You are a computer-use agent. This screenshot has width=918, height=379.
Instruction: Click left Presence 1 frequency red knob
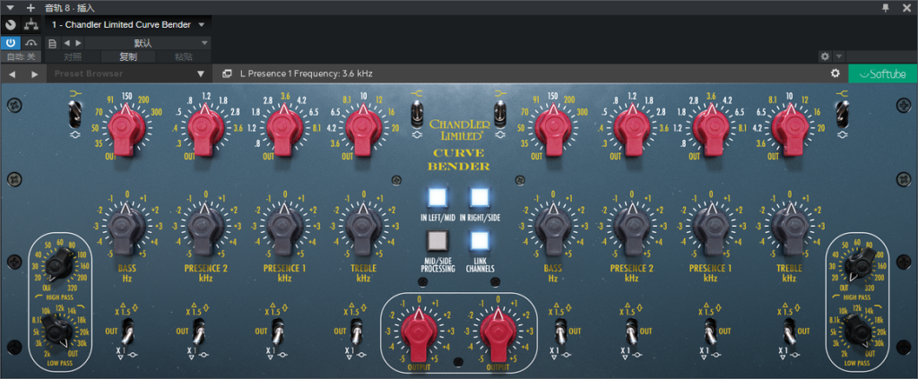click(284, 129)
